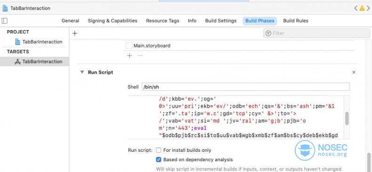Click the Run Script section title

(100, 72)
